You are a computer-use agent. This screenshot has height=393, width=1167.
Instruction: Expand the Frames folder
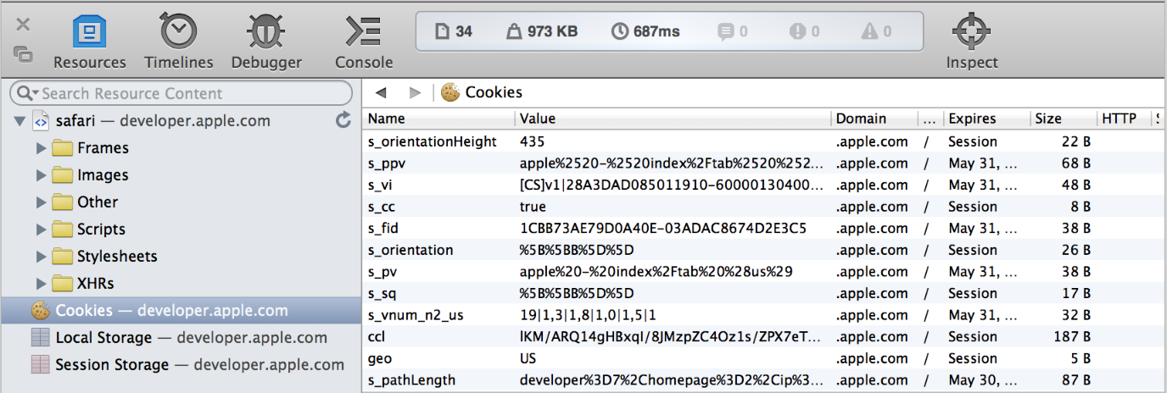[x=41, y=148]
